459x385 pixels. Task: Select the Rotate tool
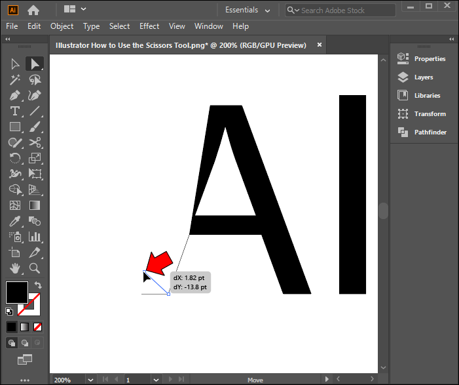[x=15, y=158]
